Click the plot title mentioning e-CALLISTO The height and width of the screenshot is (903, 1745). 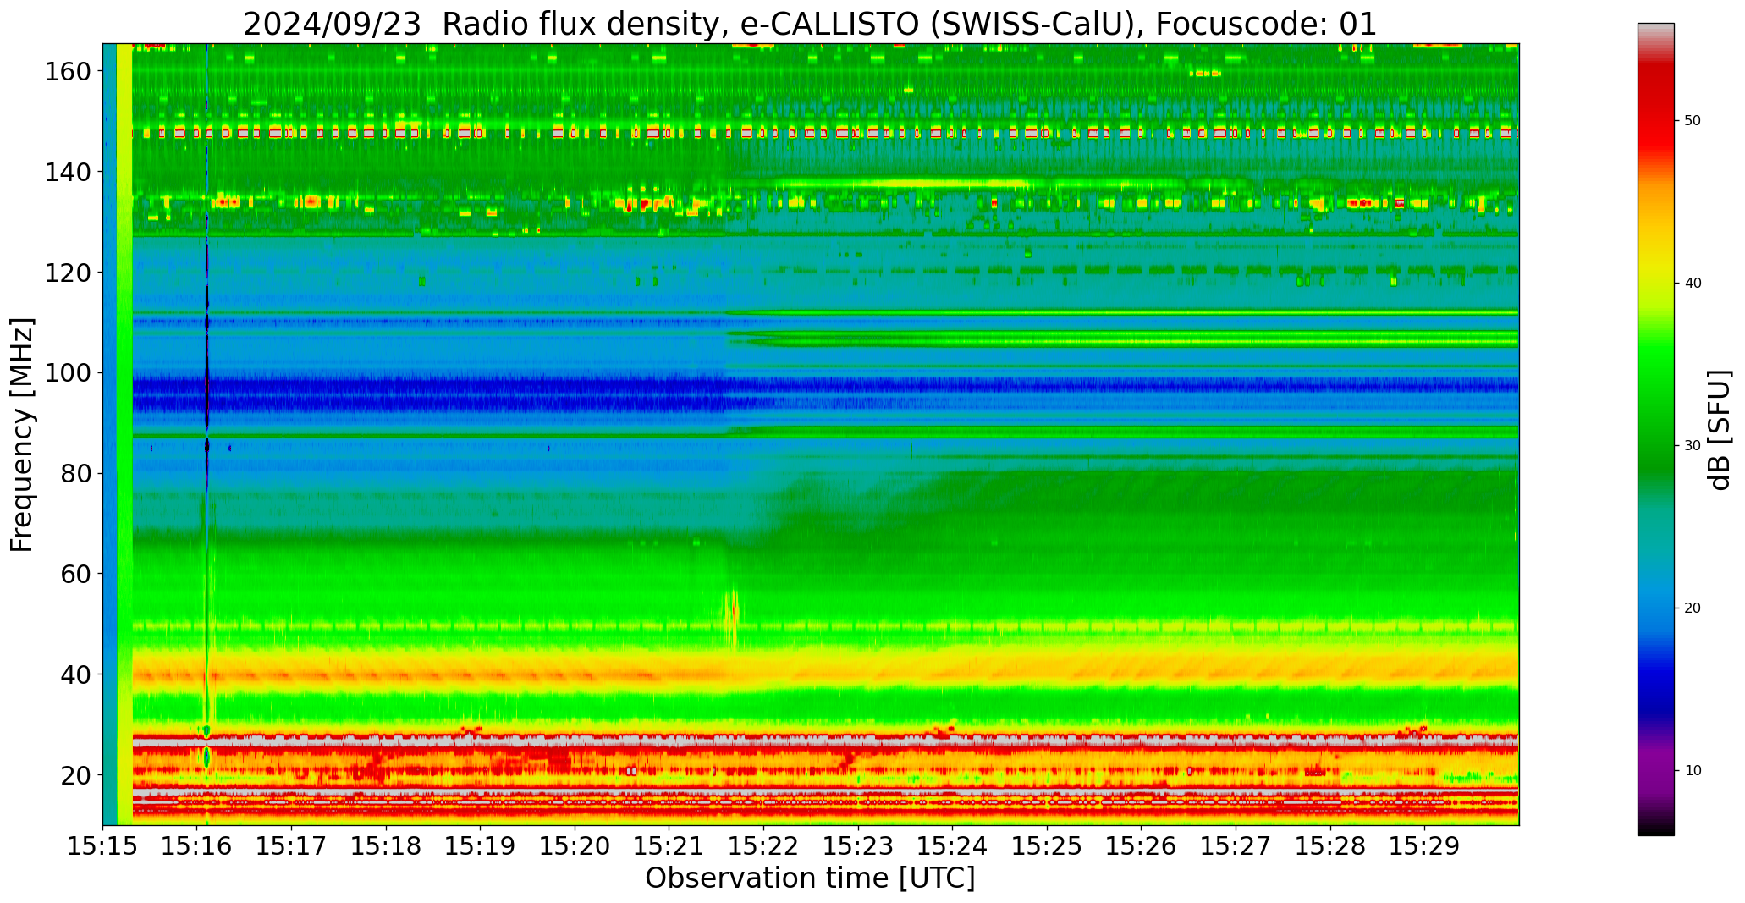tap(810, 24)
